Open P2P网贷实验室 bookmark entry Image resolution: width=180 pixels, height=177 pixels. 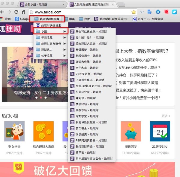[x=91, y=141]
